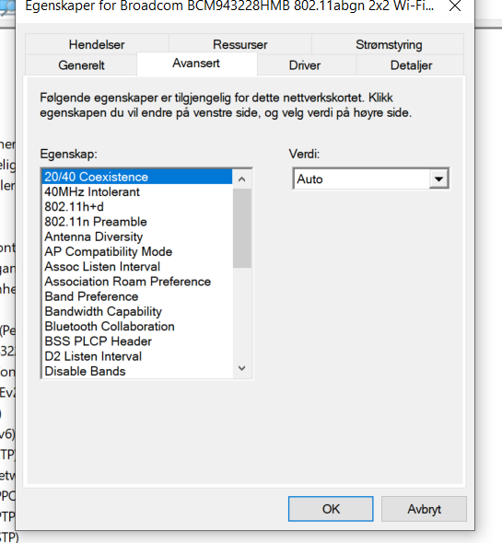Go to the Generelt tab
Screen dimensions: 502x543
[x=81, y=65]
